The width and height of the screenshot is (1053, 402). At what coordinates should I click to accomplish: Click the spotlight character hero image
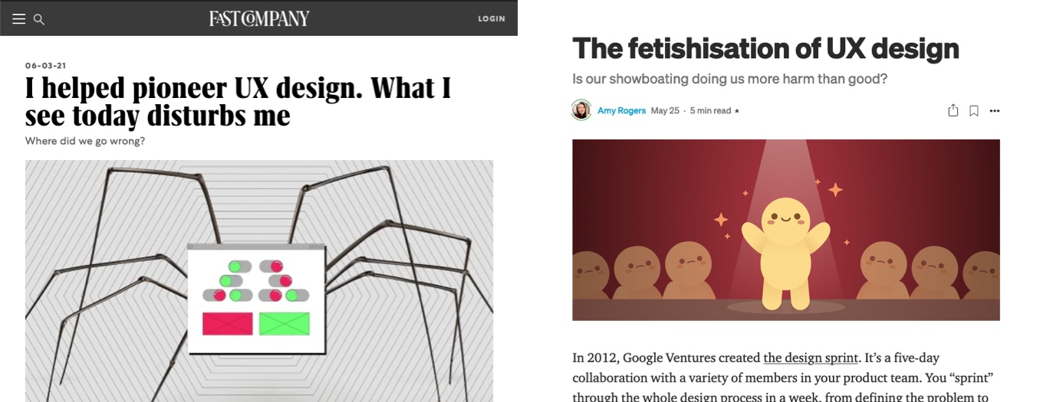pyautogui.click(x=785, y=230)
